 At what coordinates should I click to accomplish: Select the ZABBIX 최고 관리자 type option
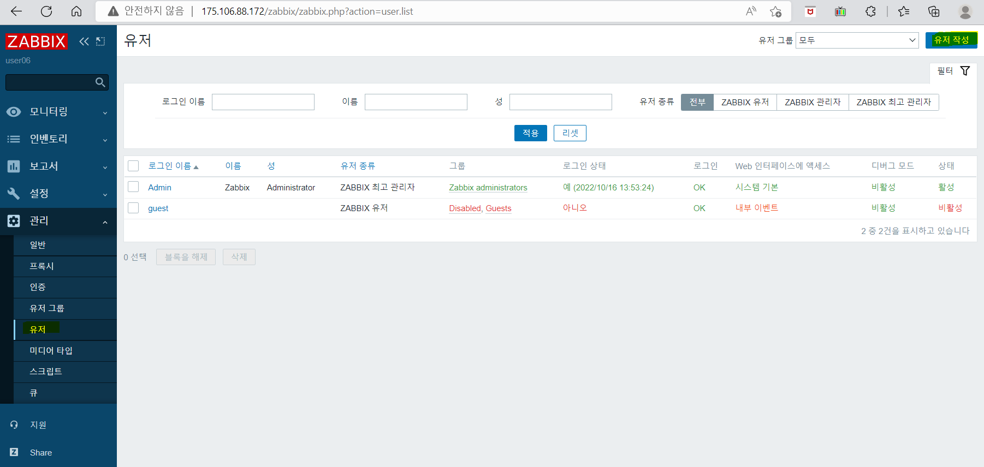point(893,102)
